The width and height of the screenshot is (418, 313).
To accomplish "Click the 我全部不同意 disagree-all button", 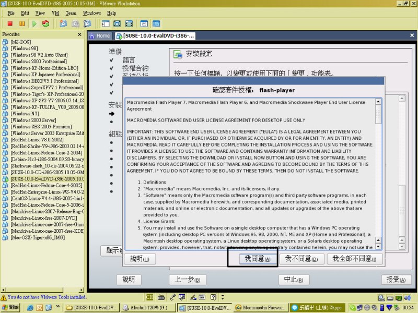I will [355, 259].
